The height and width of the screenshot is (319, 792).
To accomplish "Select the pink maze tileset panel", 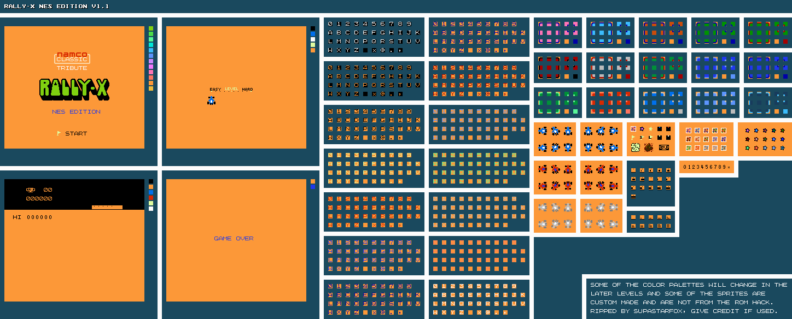I will (558, 33).
